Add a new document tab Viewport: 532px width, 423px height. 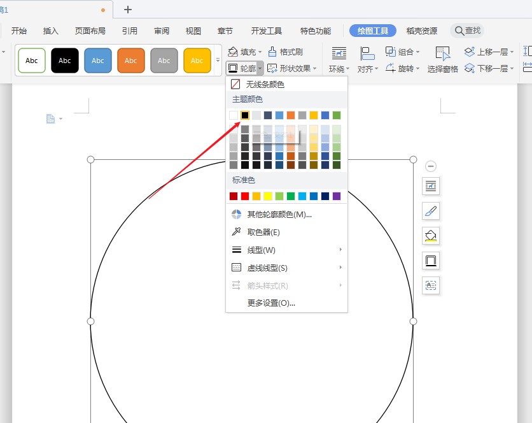click(x=127, y=10)
